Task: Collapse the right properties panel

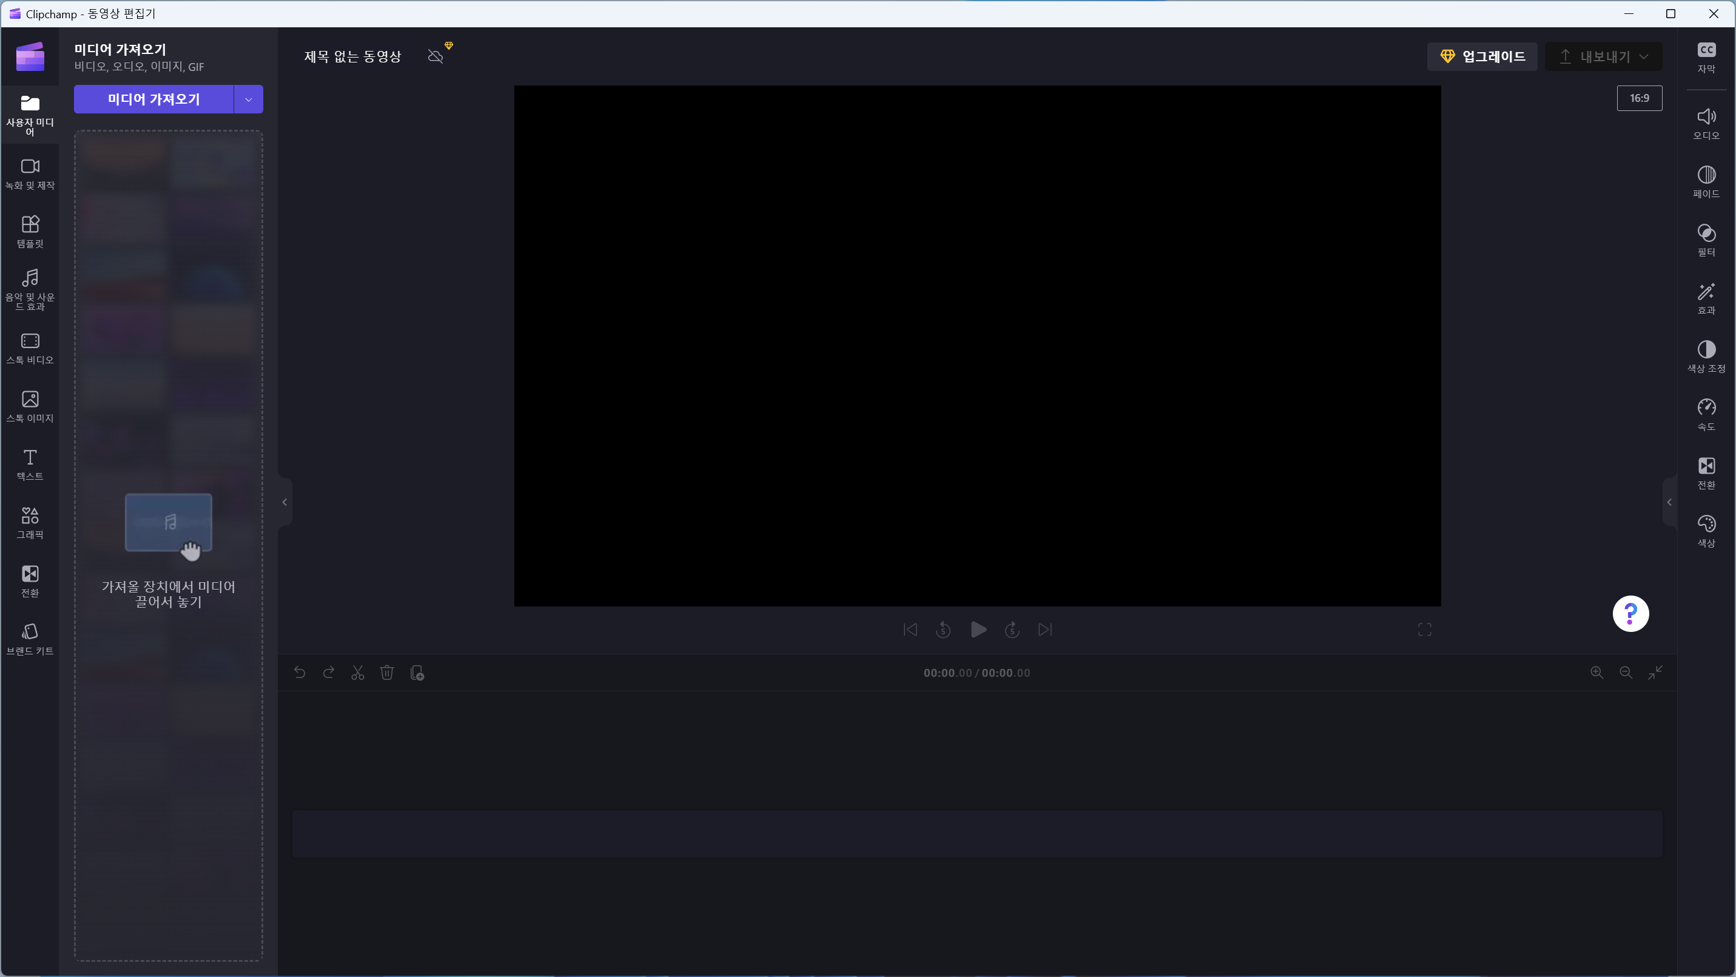Action: tap(1669, 502)
